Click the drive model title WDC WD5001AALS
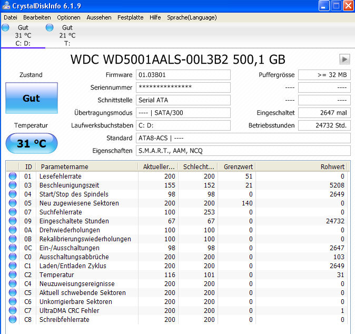Screen dimensions: 355x334 [x=177, y=60]
